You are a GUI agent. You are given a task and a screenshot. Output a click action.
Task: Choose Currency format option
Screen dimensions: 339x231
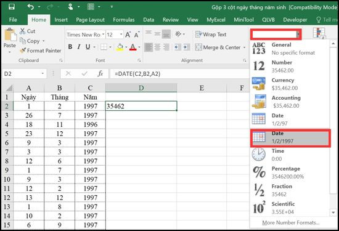(x=290, y=84)
